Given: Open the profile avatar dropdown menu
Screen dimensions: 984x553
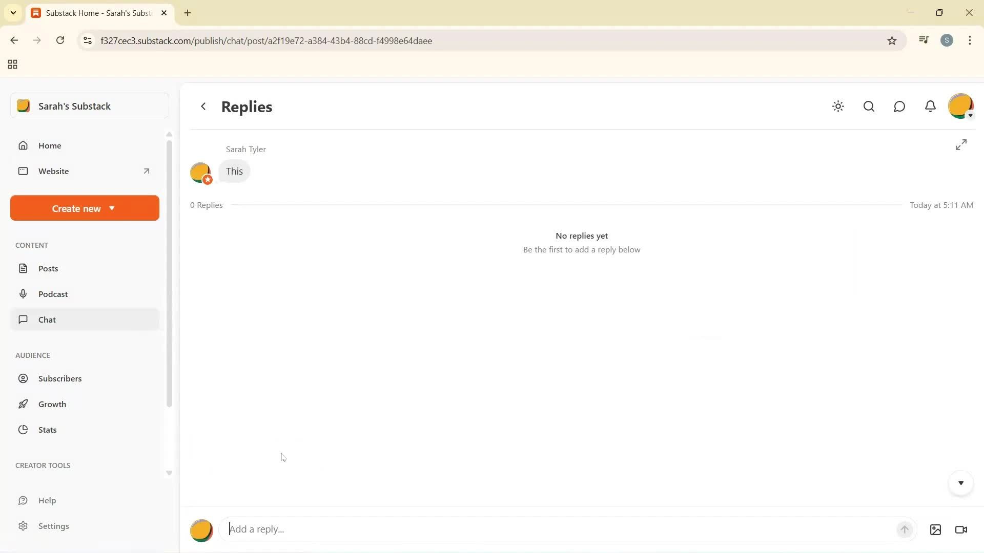Looking at the screenshot, I should coord(961,107).
